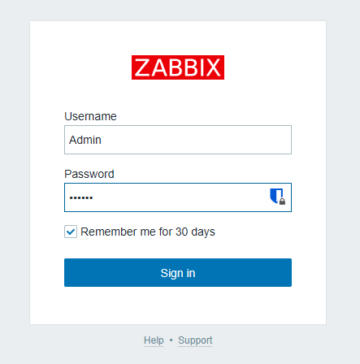Screen dimensions: 360x364
Task: Open the Help link
Action: (154, 340)
